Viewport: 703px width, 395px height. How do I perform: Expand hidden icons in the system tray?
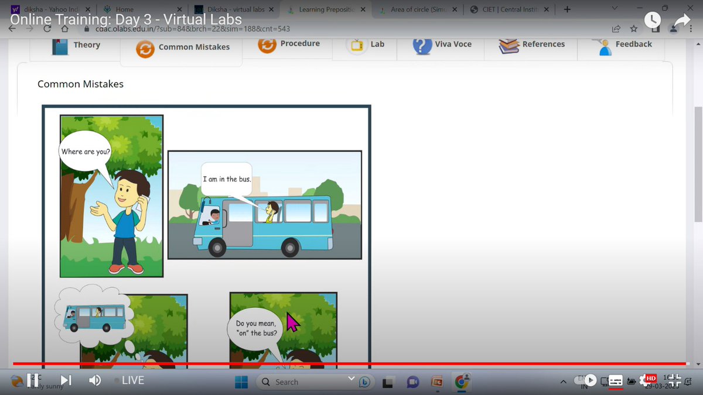point(563,380)
